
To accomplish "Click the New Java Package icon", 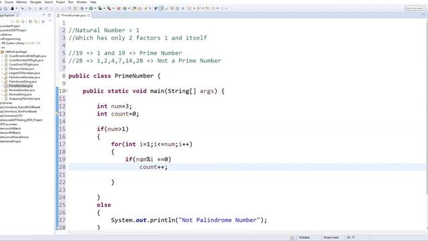I will (x=119, y=8).
